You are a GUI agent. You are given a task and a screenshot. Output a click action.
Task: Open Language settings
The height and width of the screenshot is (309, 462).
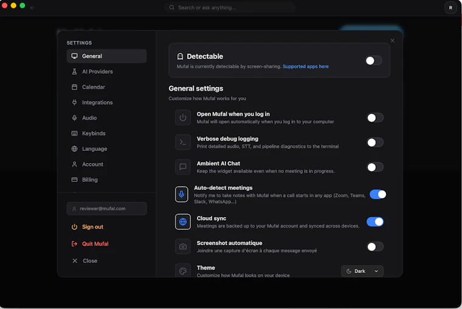[106, 148]
